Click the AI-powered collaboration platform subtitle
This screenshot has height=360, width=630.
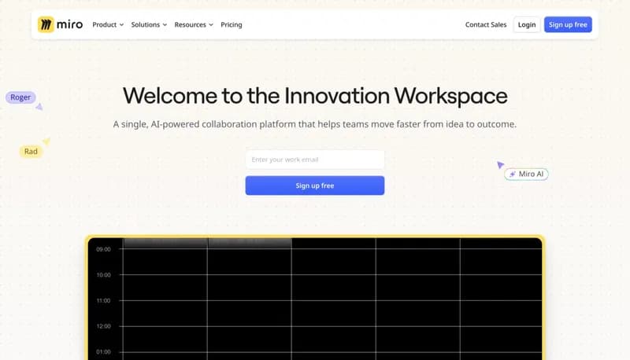[314, 124]
